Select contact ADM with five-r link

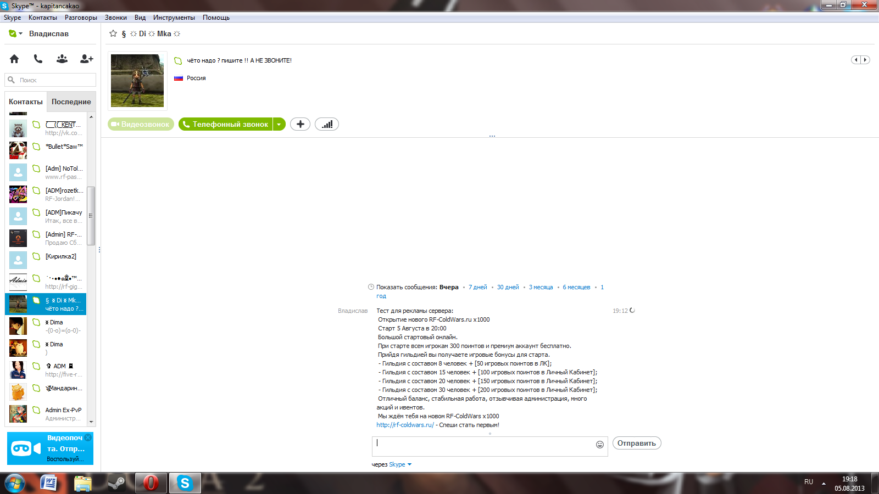[46, 370]
